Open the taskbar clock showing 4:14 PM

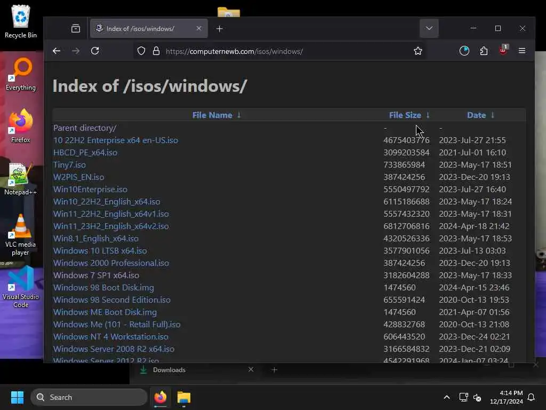pos(507,397)
